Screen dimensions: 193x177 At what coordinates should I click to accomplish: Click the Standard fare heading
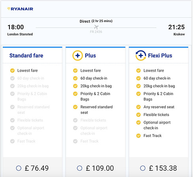[x=26, y=55]
